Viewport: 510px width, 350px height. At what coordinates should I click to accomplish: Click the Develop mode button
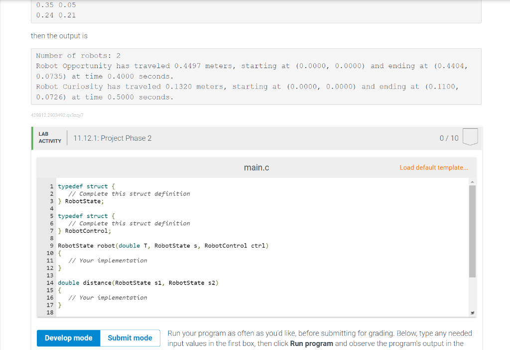(68, 338)
